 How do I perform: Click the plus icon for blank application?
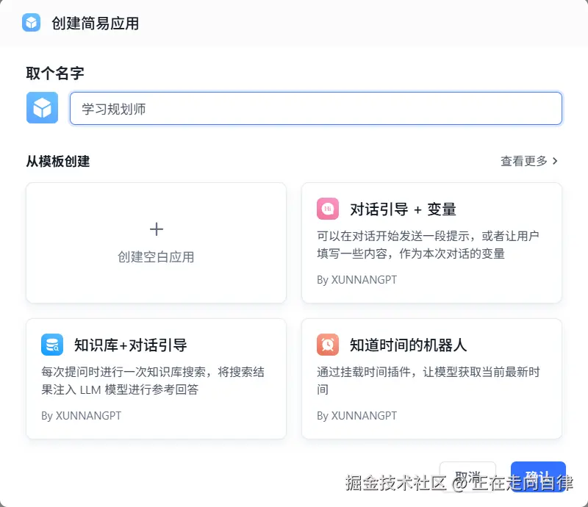(x=156, y=229)
